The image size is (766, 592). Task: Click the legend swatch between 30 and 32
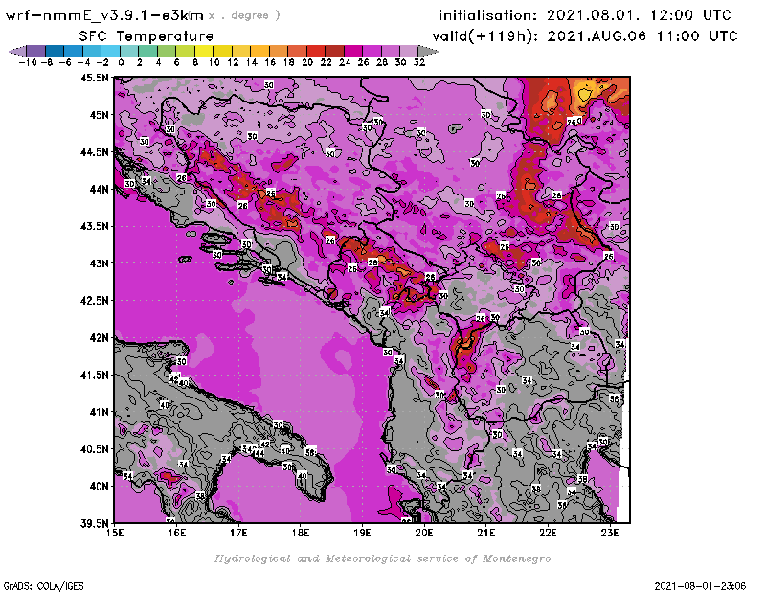tap(409, 52)
